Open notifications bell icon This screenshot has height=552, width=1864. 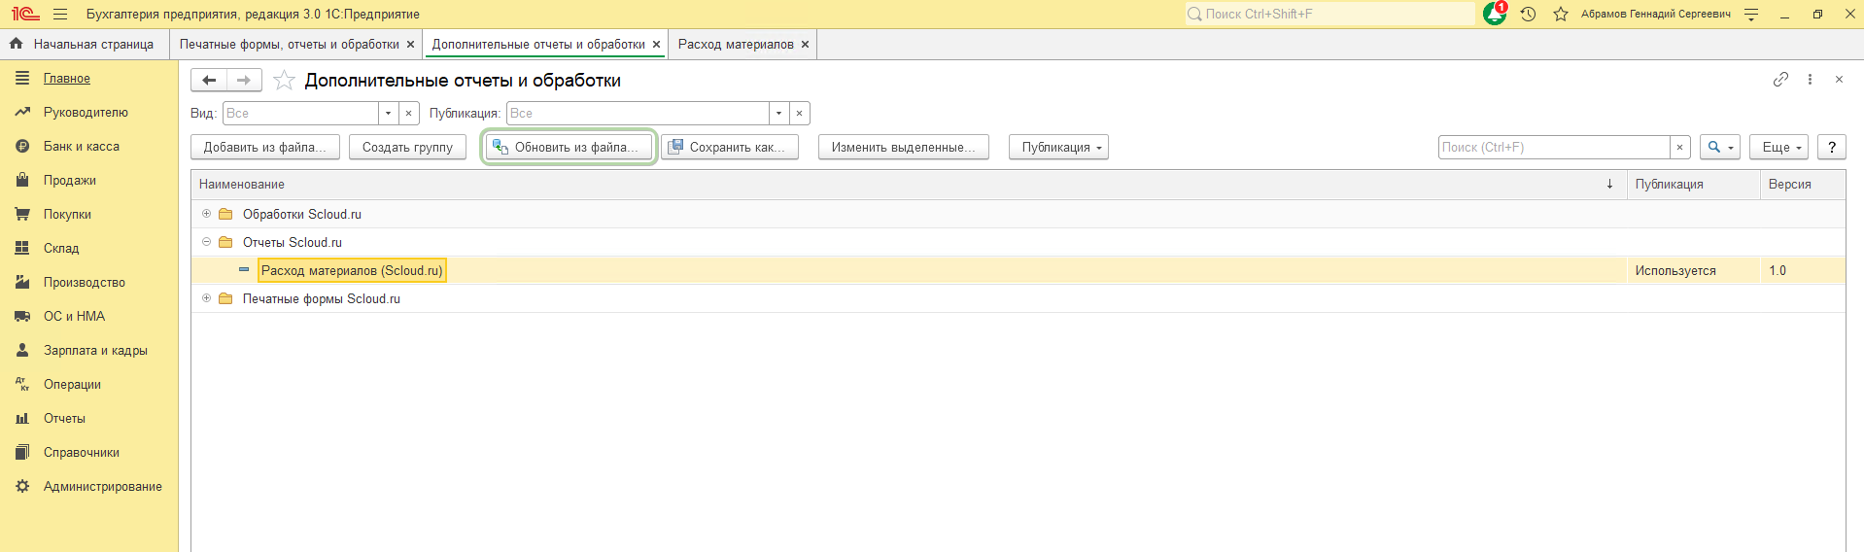click(x=1495, y=14)
